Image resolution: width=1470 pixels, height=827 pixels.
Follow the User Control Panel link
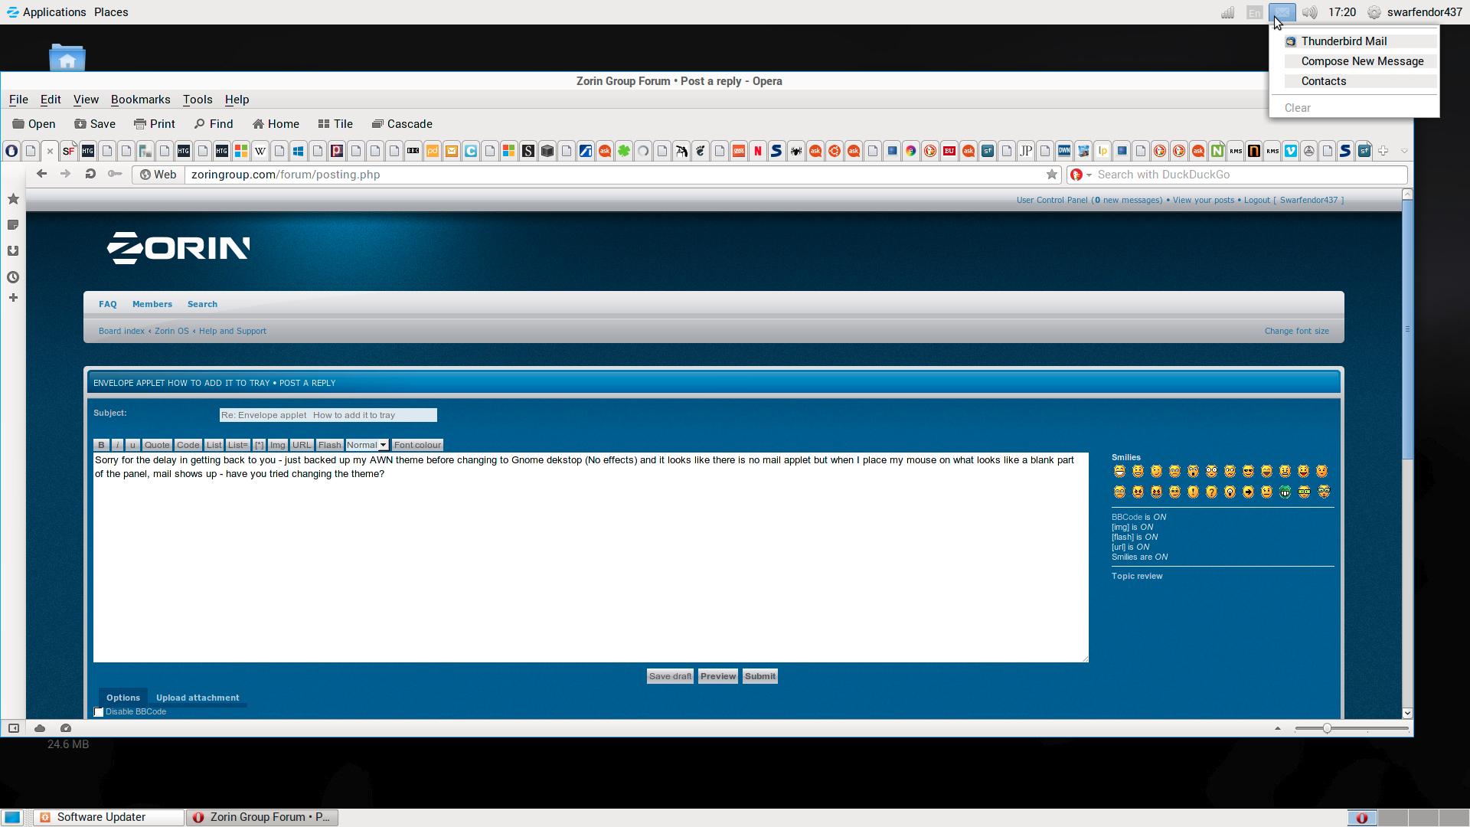1052,200
